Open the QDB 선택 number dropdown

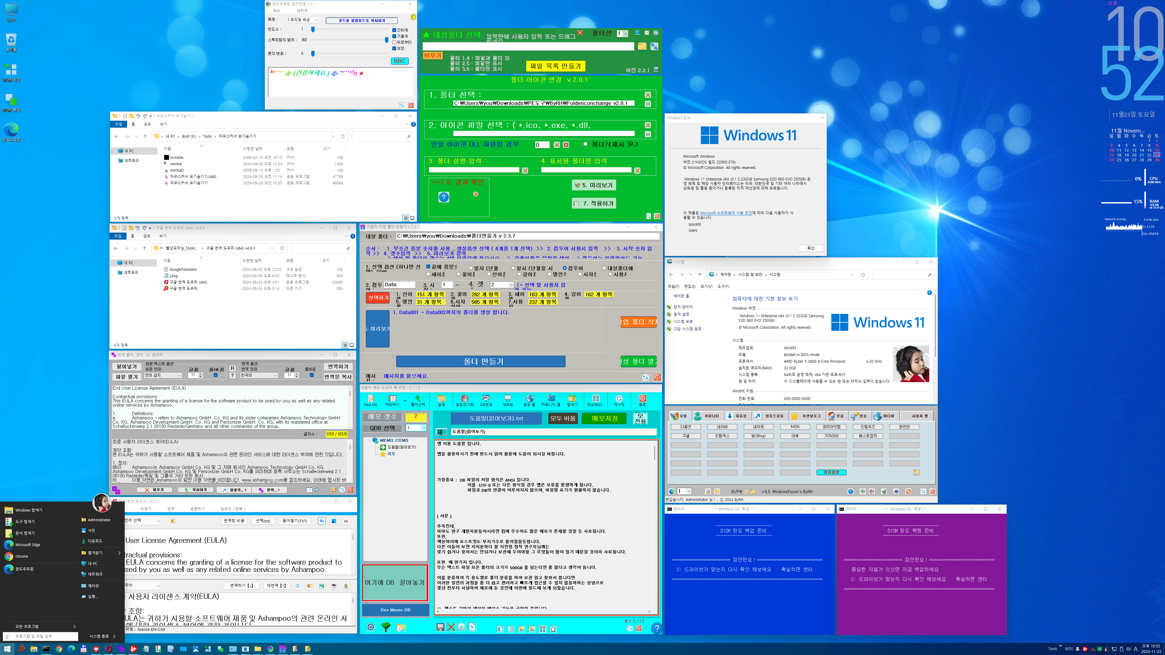416,428
